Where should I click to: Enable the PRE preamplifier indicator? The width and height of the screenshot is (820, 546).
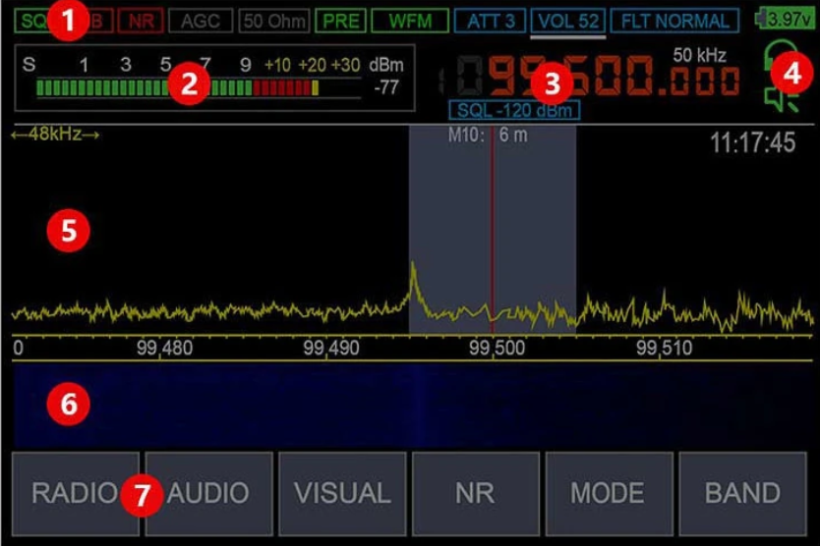point(341,21)
